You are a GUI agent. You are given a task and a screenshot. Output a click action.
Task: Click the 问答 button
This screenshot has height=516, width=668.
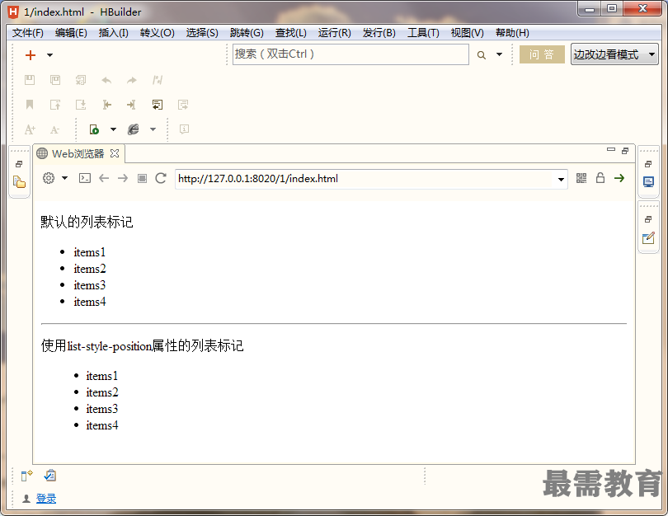point(542,54)
